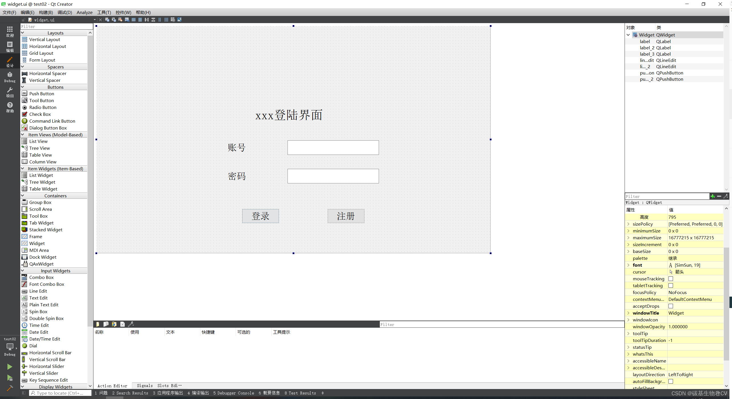Click the Line Edit widget icon
The height and width of the screenshot is (399, 732).
pos(25,290)
